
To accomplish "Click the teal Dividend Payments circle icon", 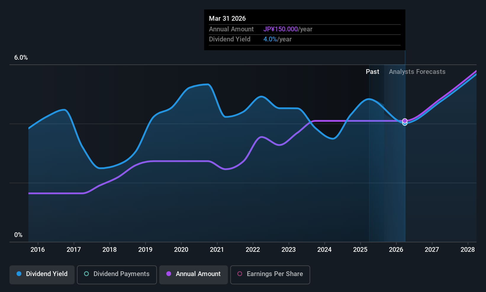I will pos(86,274).
